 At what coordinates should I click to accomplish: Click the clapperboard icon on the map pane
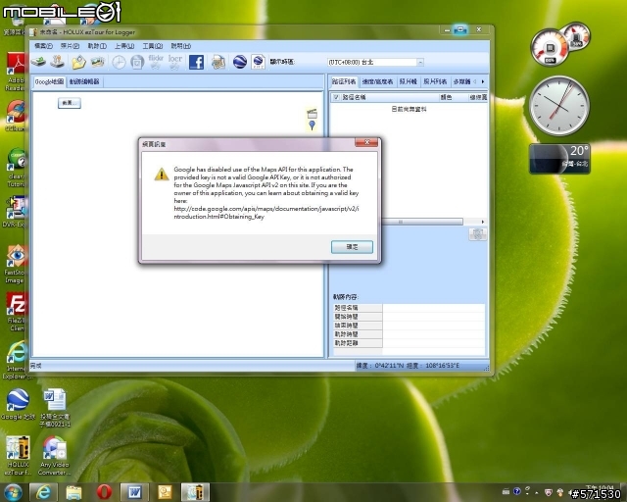click(312, 114)
